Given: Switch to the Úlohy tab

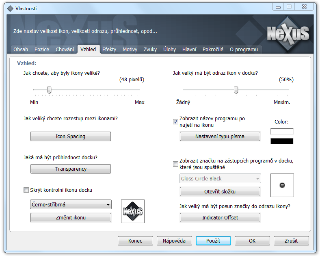Looking at the screenshot, I should [169, 50].
